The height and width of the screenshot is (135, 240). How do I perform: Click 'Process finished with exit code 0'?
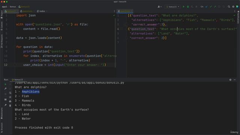(44, 127)
